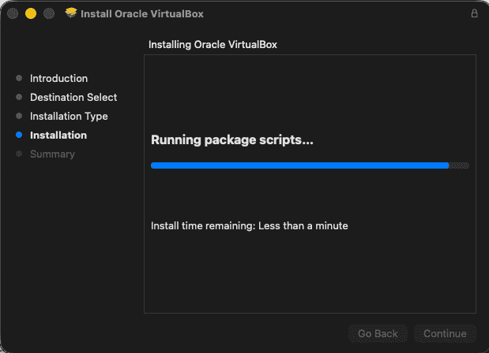Click the lock icon in the title bar
Viewport: 489px width, 353px height.
pos(474,13)
